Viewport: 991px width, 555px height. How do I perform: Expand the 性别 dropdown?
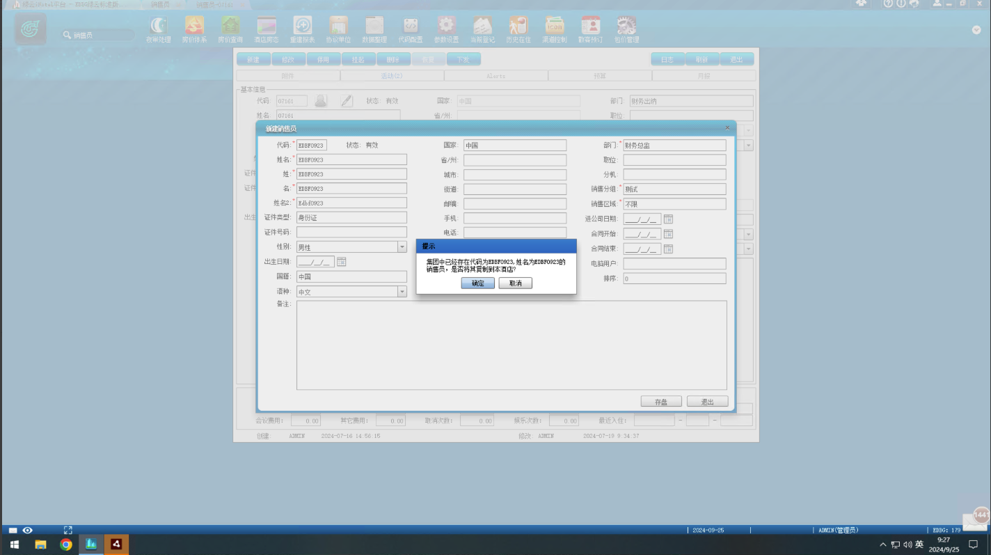402,247
